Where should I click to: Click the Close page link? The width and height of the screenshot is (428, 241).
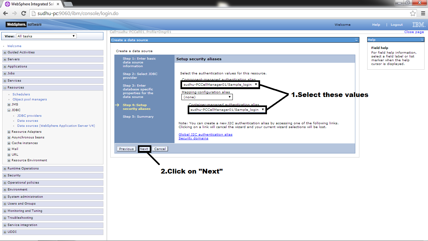(x=414, y=32)
